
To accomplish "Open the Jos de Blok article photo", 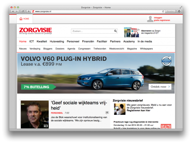I will click(35, 115).
